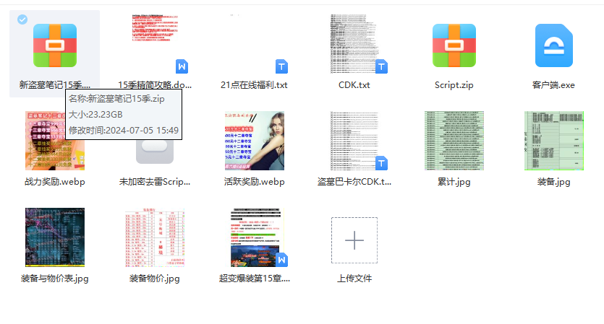Select the 新盗墓笔记15季 zip archive icon
Image resolution: width=604 pixels, height=324 pixels.
(x=55, y=45)
